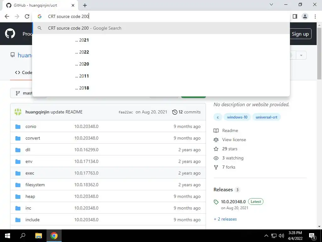Click the include folder icon
322x242 pixels.
pyautogui.click(x=18, y=220)
